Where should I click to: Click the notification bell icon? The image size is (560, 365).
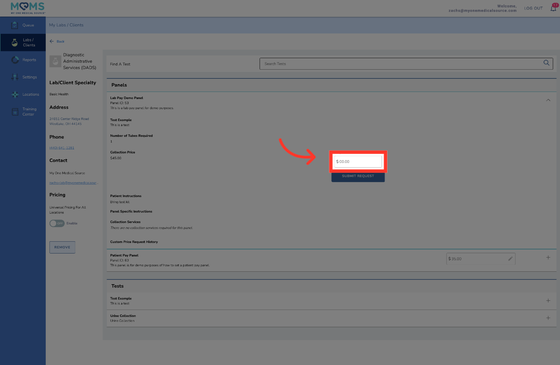(x=553, y=8)
